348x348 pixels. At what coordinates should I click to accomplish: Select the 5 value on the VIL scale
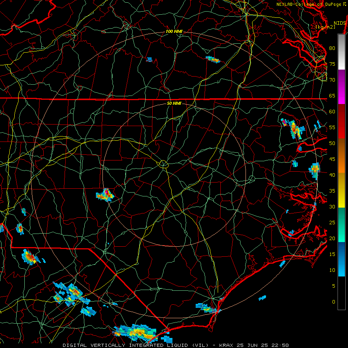(x=334, y=286)
